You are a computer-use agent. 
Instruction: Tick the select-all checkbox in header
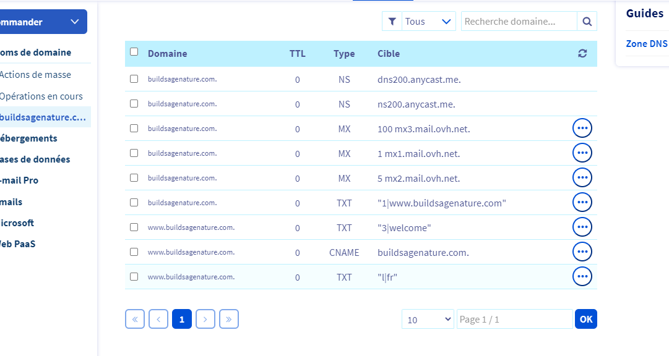[x=134, y=53]
